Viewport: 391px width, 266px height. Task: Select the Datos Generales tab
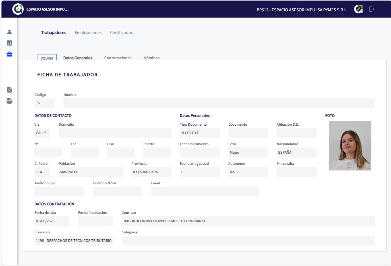(78, 58)
